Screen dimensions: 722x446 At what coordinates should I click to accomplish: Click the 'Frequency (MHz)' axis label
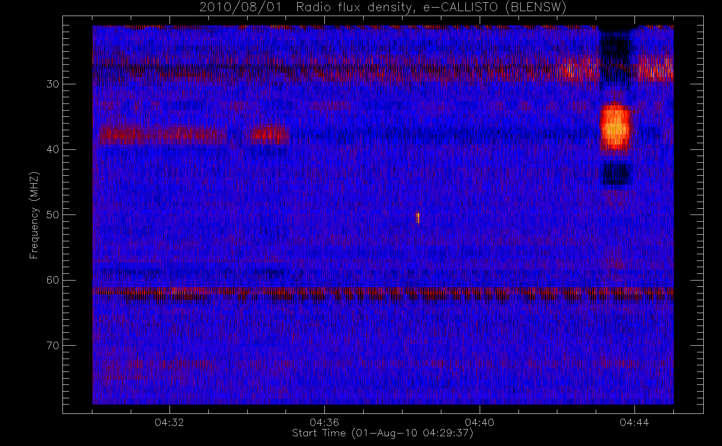(34, 215)
